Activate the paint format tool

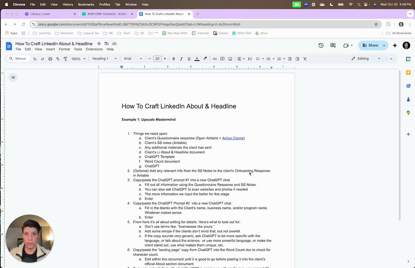pyautogui.click(x=65, y=59)
